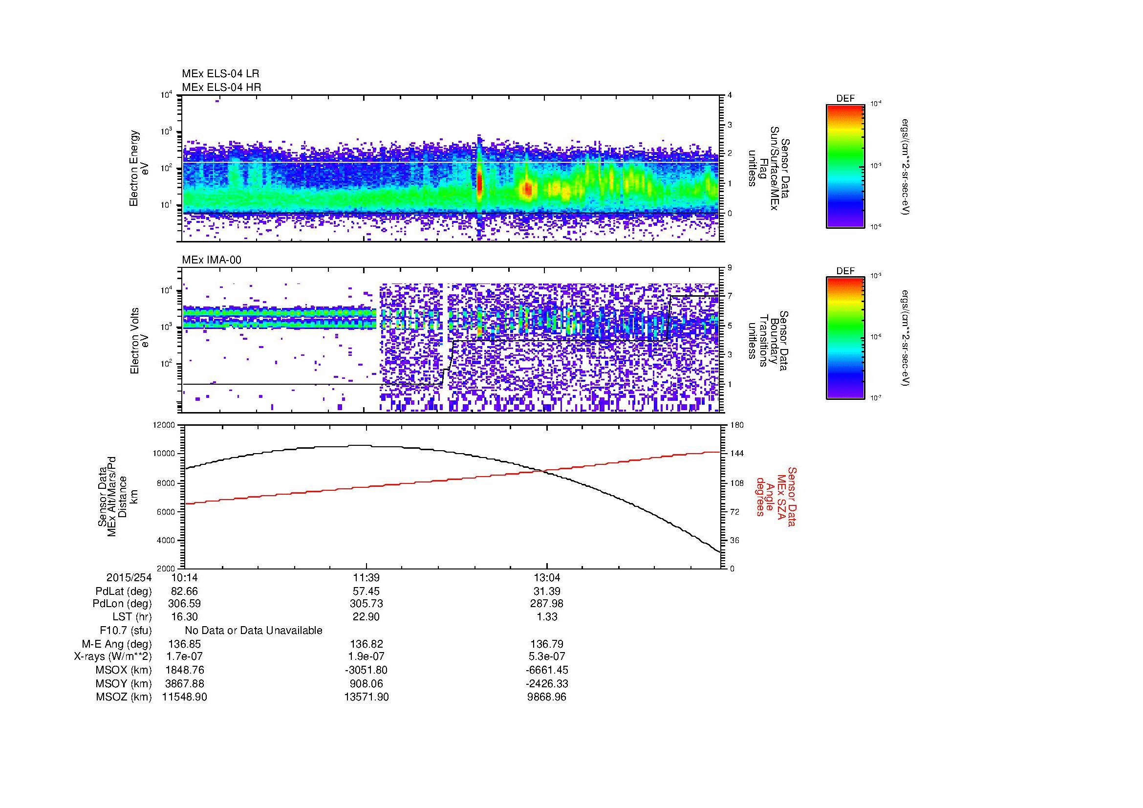The image size is (1143, 808).
Task: Click the PdLat value 31.39
Action: 547,591
